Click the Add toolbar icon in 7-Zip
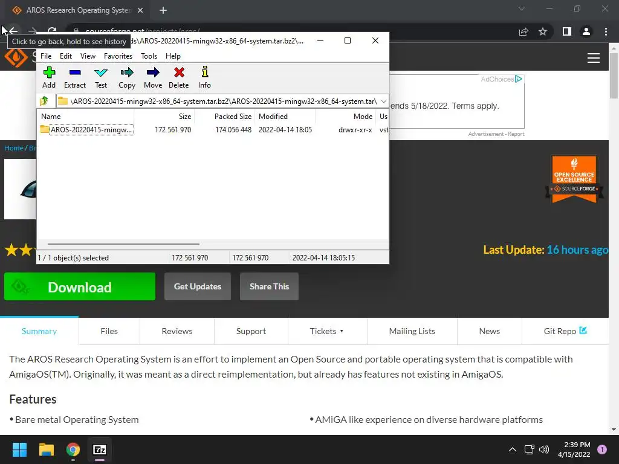Screen dimensions: 619x464 pos(49,77)
